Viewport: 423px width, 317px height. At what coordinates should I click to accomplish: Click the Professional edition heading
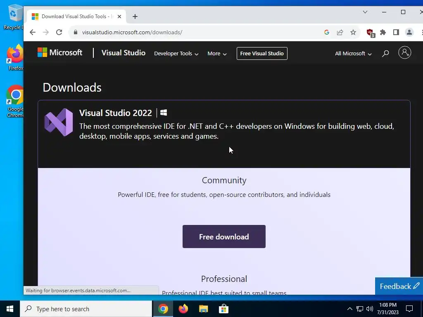[x=224, y=279]
